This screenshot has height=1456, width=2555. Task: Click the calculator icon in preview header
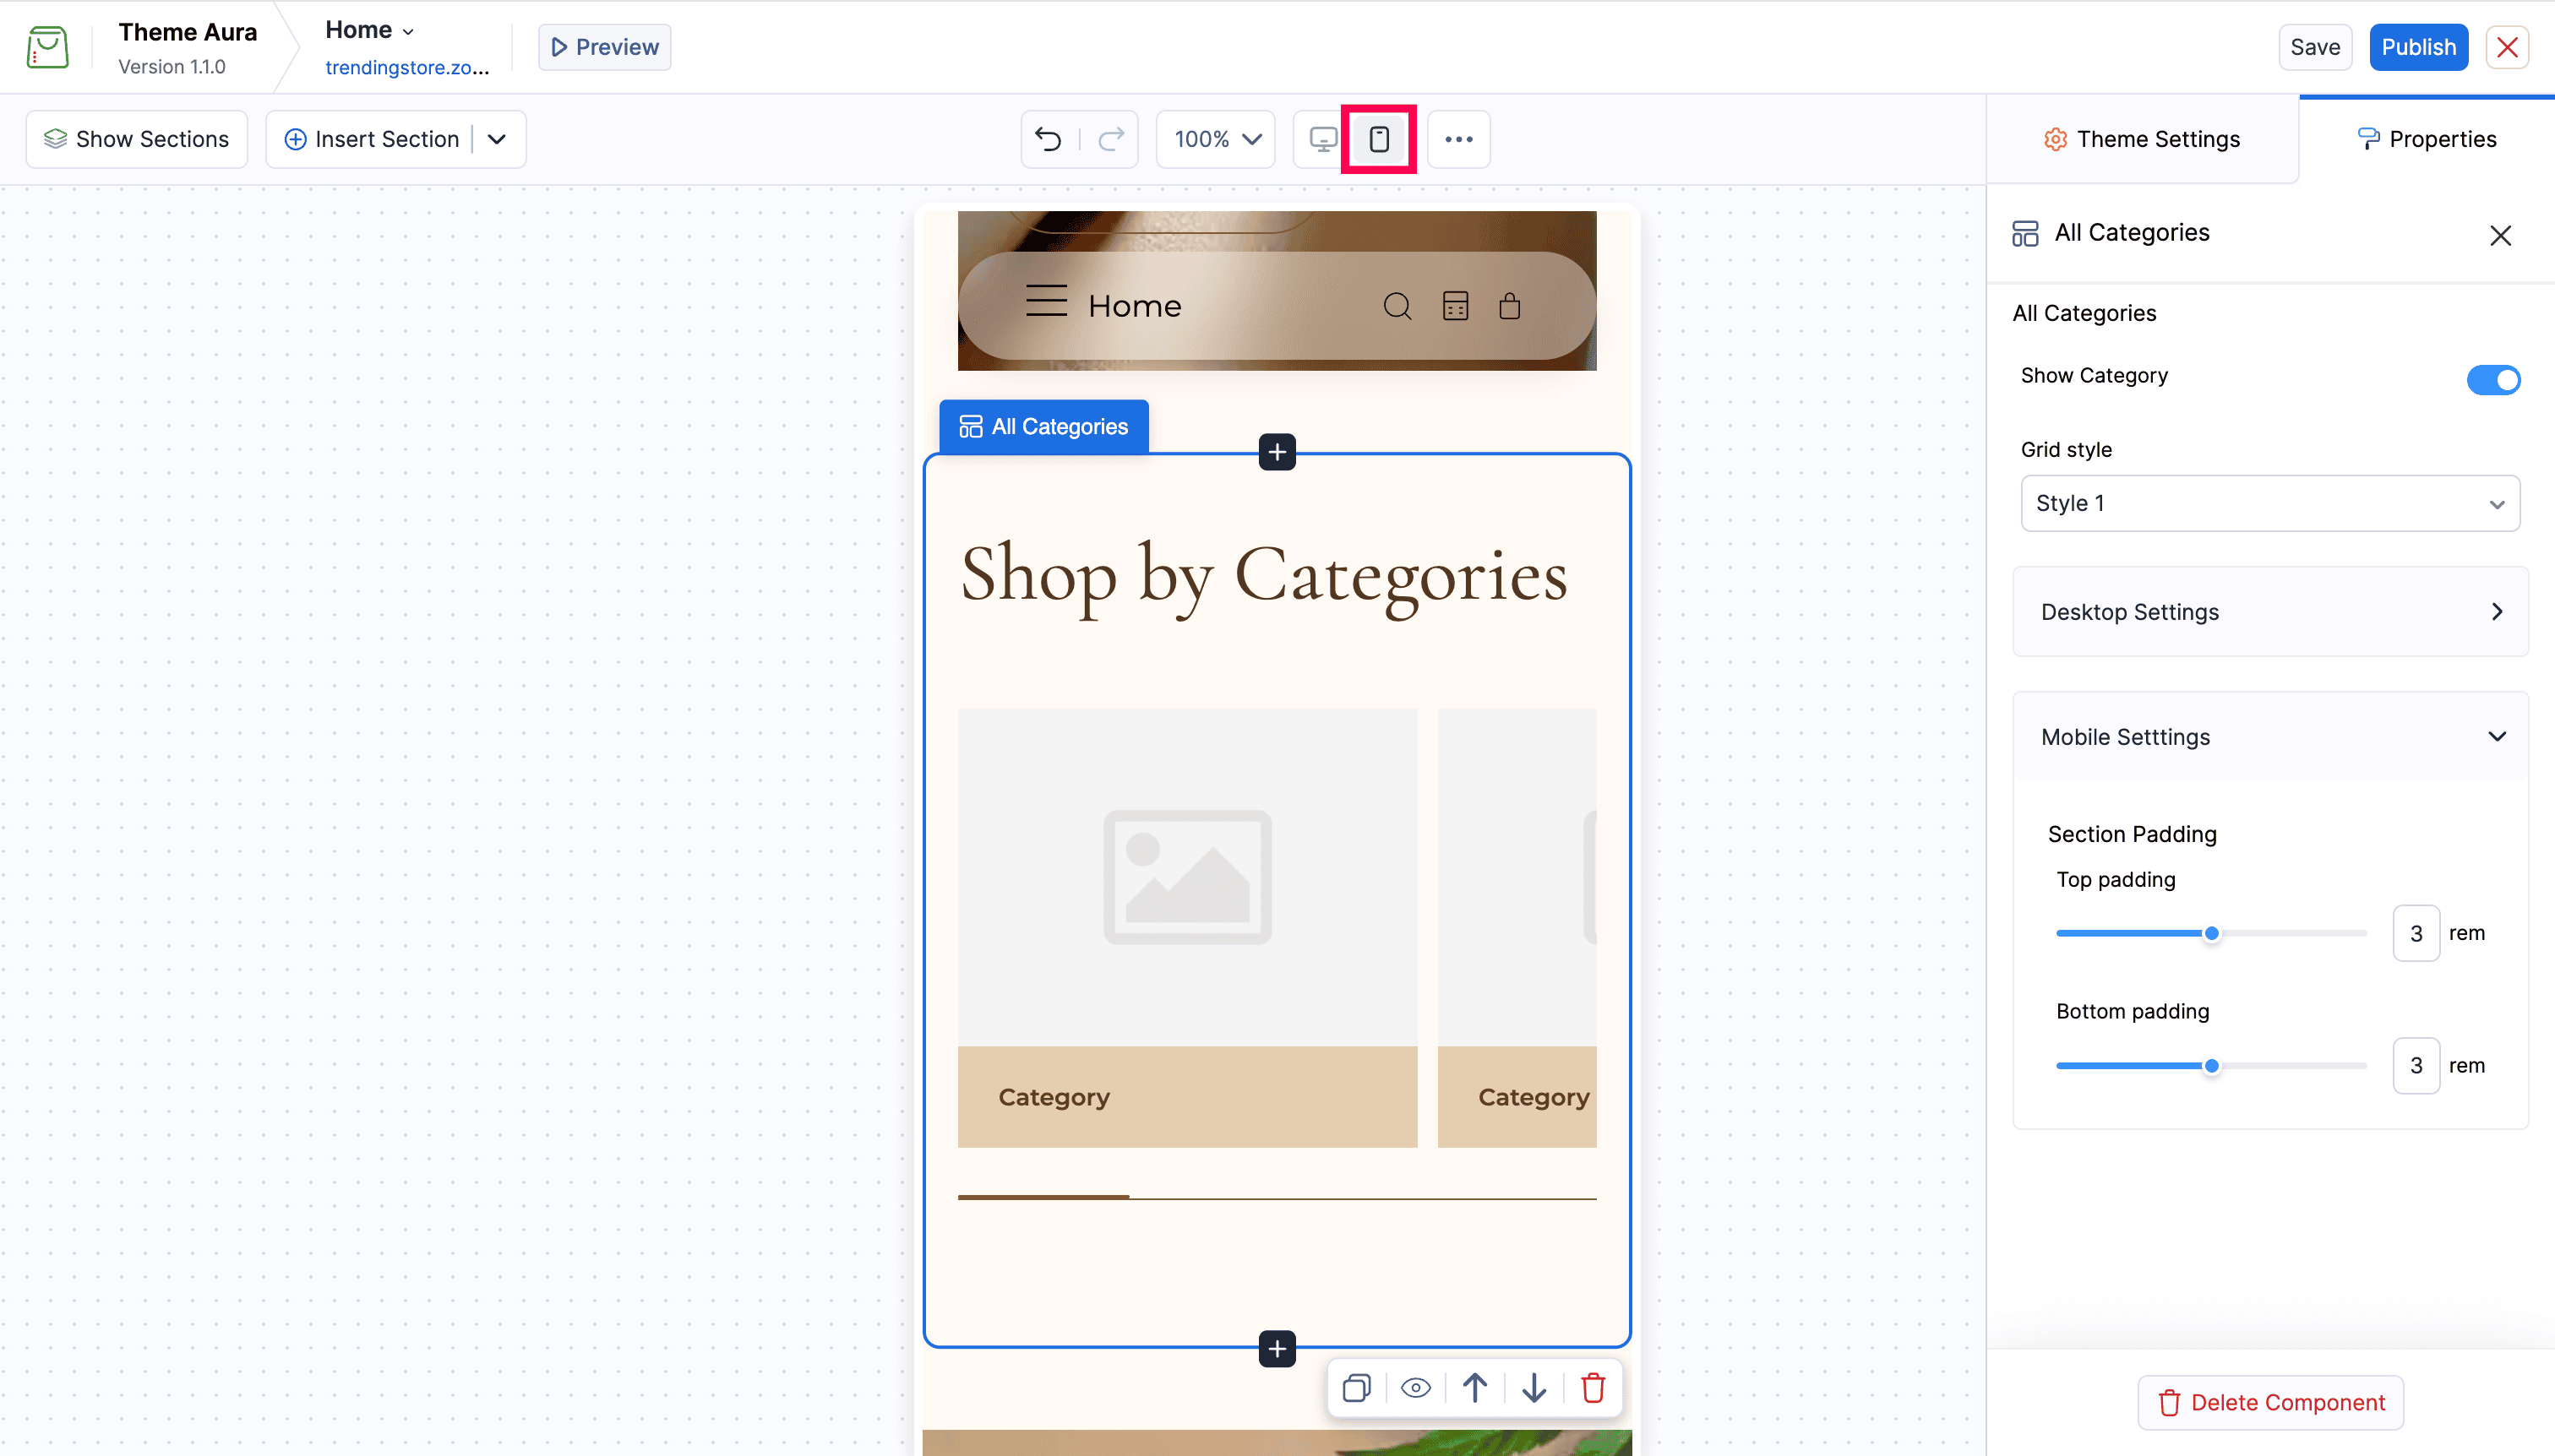pos(1456,306)
